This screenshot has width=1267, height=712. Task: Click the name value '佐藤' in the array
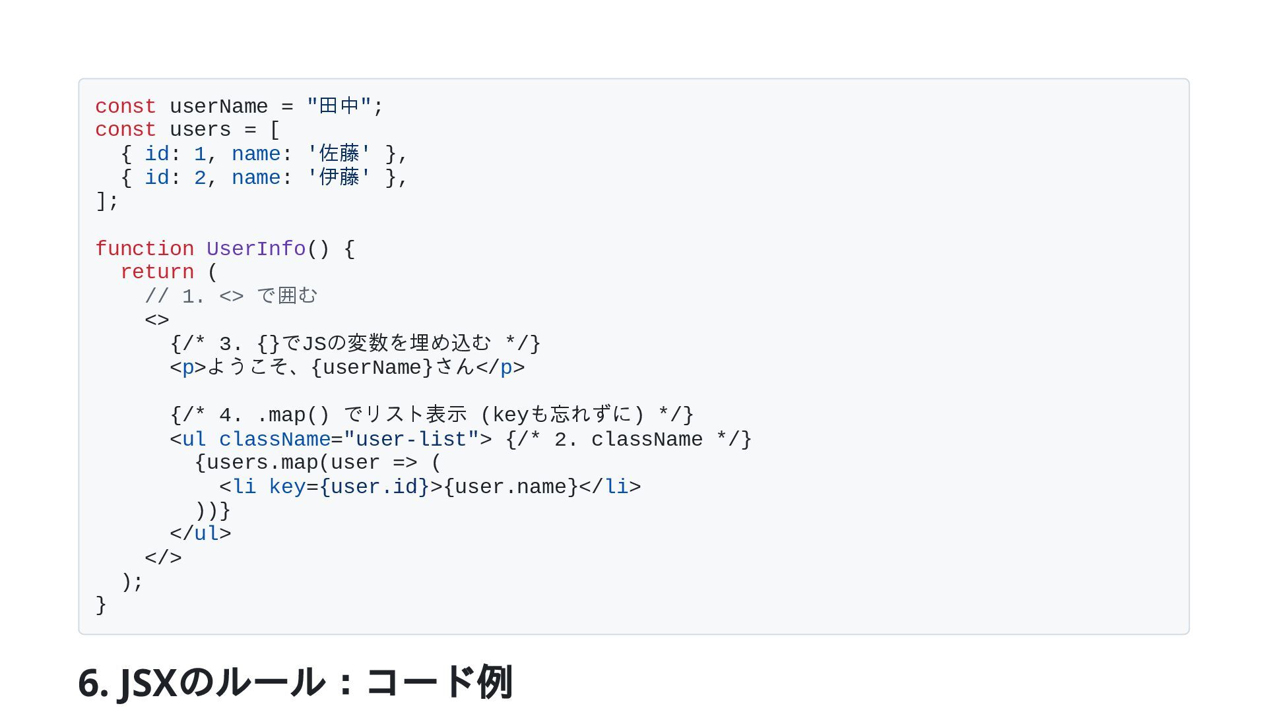(339, 154)
